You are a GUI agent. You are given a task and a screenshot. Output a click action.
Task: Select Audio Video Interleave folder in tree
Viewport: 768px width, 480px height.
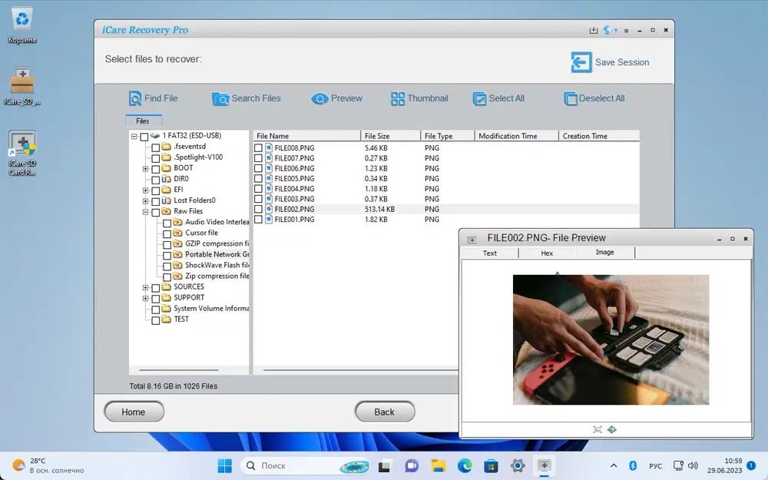click(x=217, y=223)
